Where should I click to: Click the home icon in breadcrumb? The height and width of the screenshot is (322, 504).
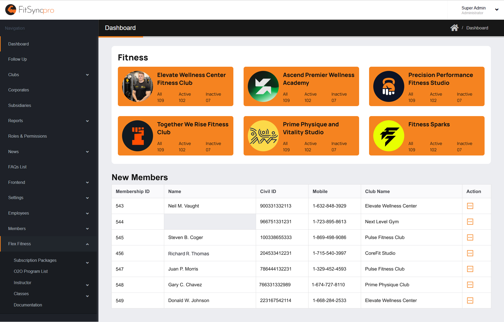coord(454,28)
